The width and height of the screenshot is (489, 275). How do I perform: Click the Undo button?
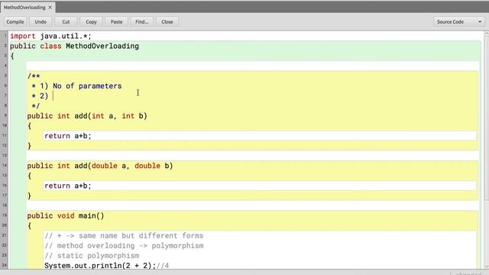[40, 22]
